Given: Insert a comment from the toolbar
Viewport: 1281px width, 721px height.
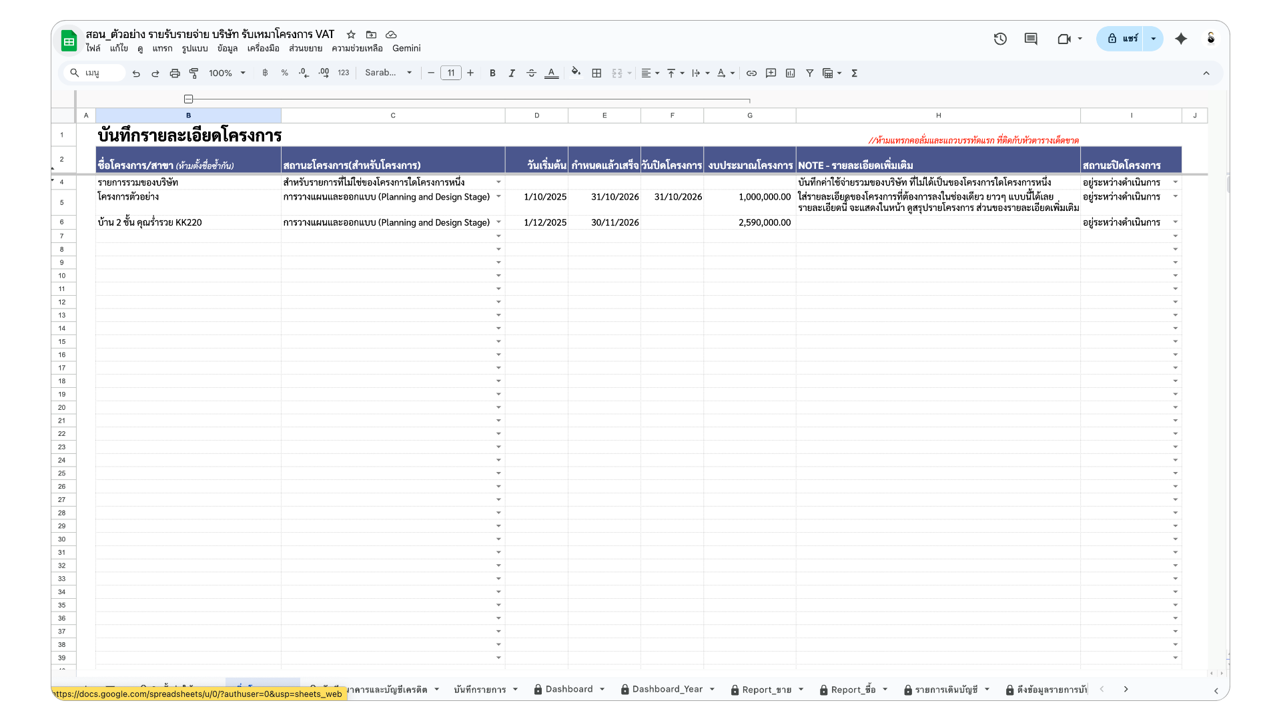Looking at the screenshot, I should tap(771, 73).
